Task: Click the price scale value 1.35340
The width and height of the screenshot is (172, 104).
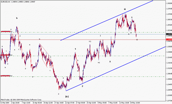Action: 169,30
